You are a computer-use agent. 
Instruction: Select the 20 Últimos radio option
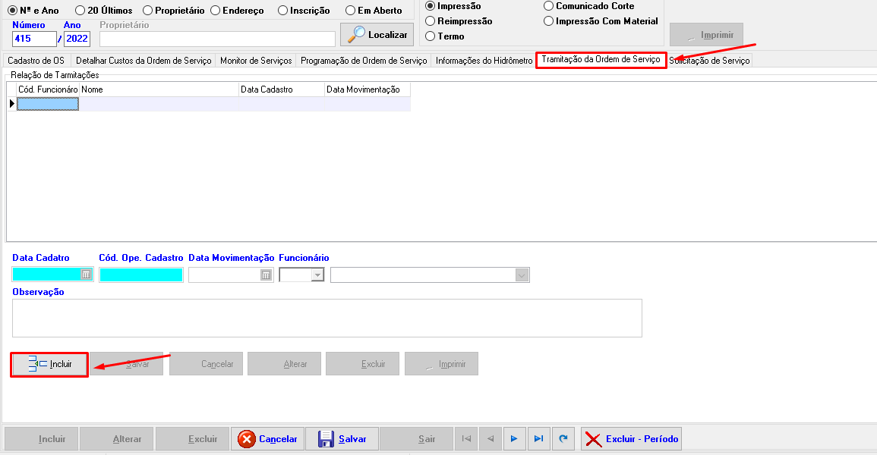pyautogui.click(x=80, y=11)
